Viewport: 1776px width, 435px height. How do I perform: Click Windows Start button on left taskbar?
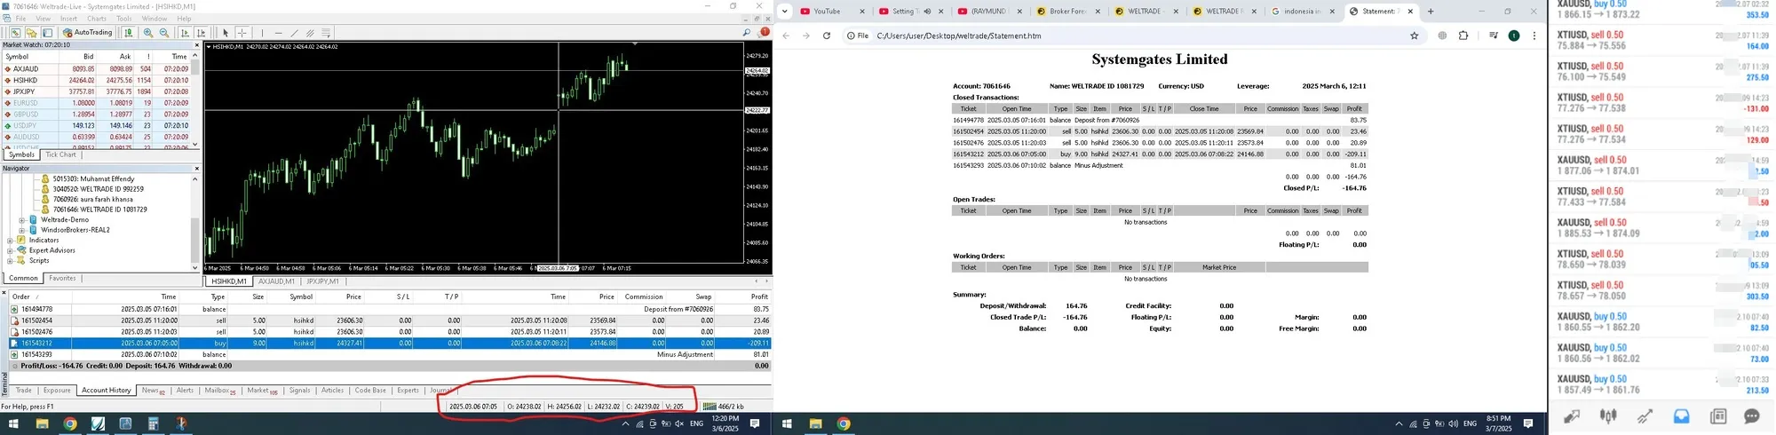[x=13, y=423]
